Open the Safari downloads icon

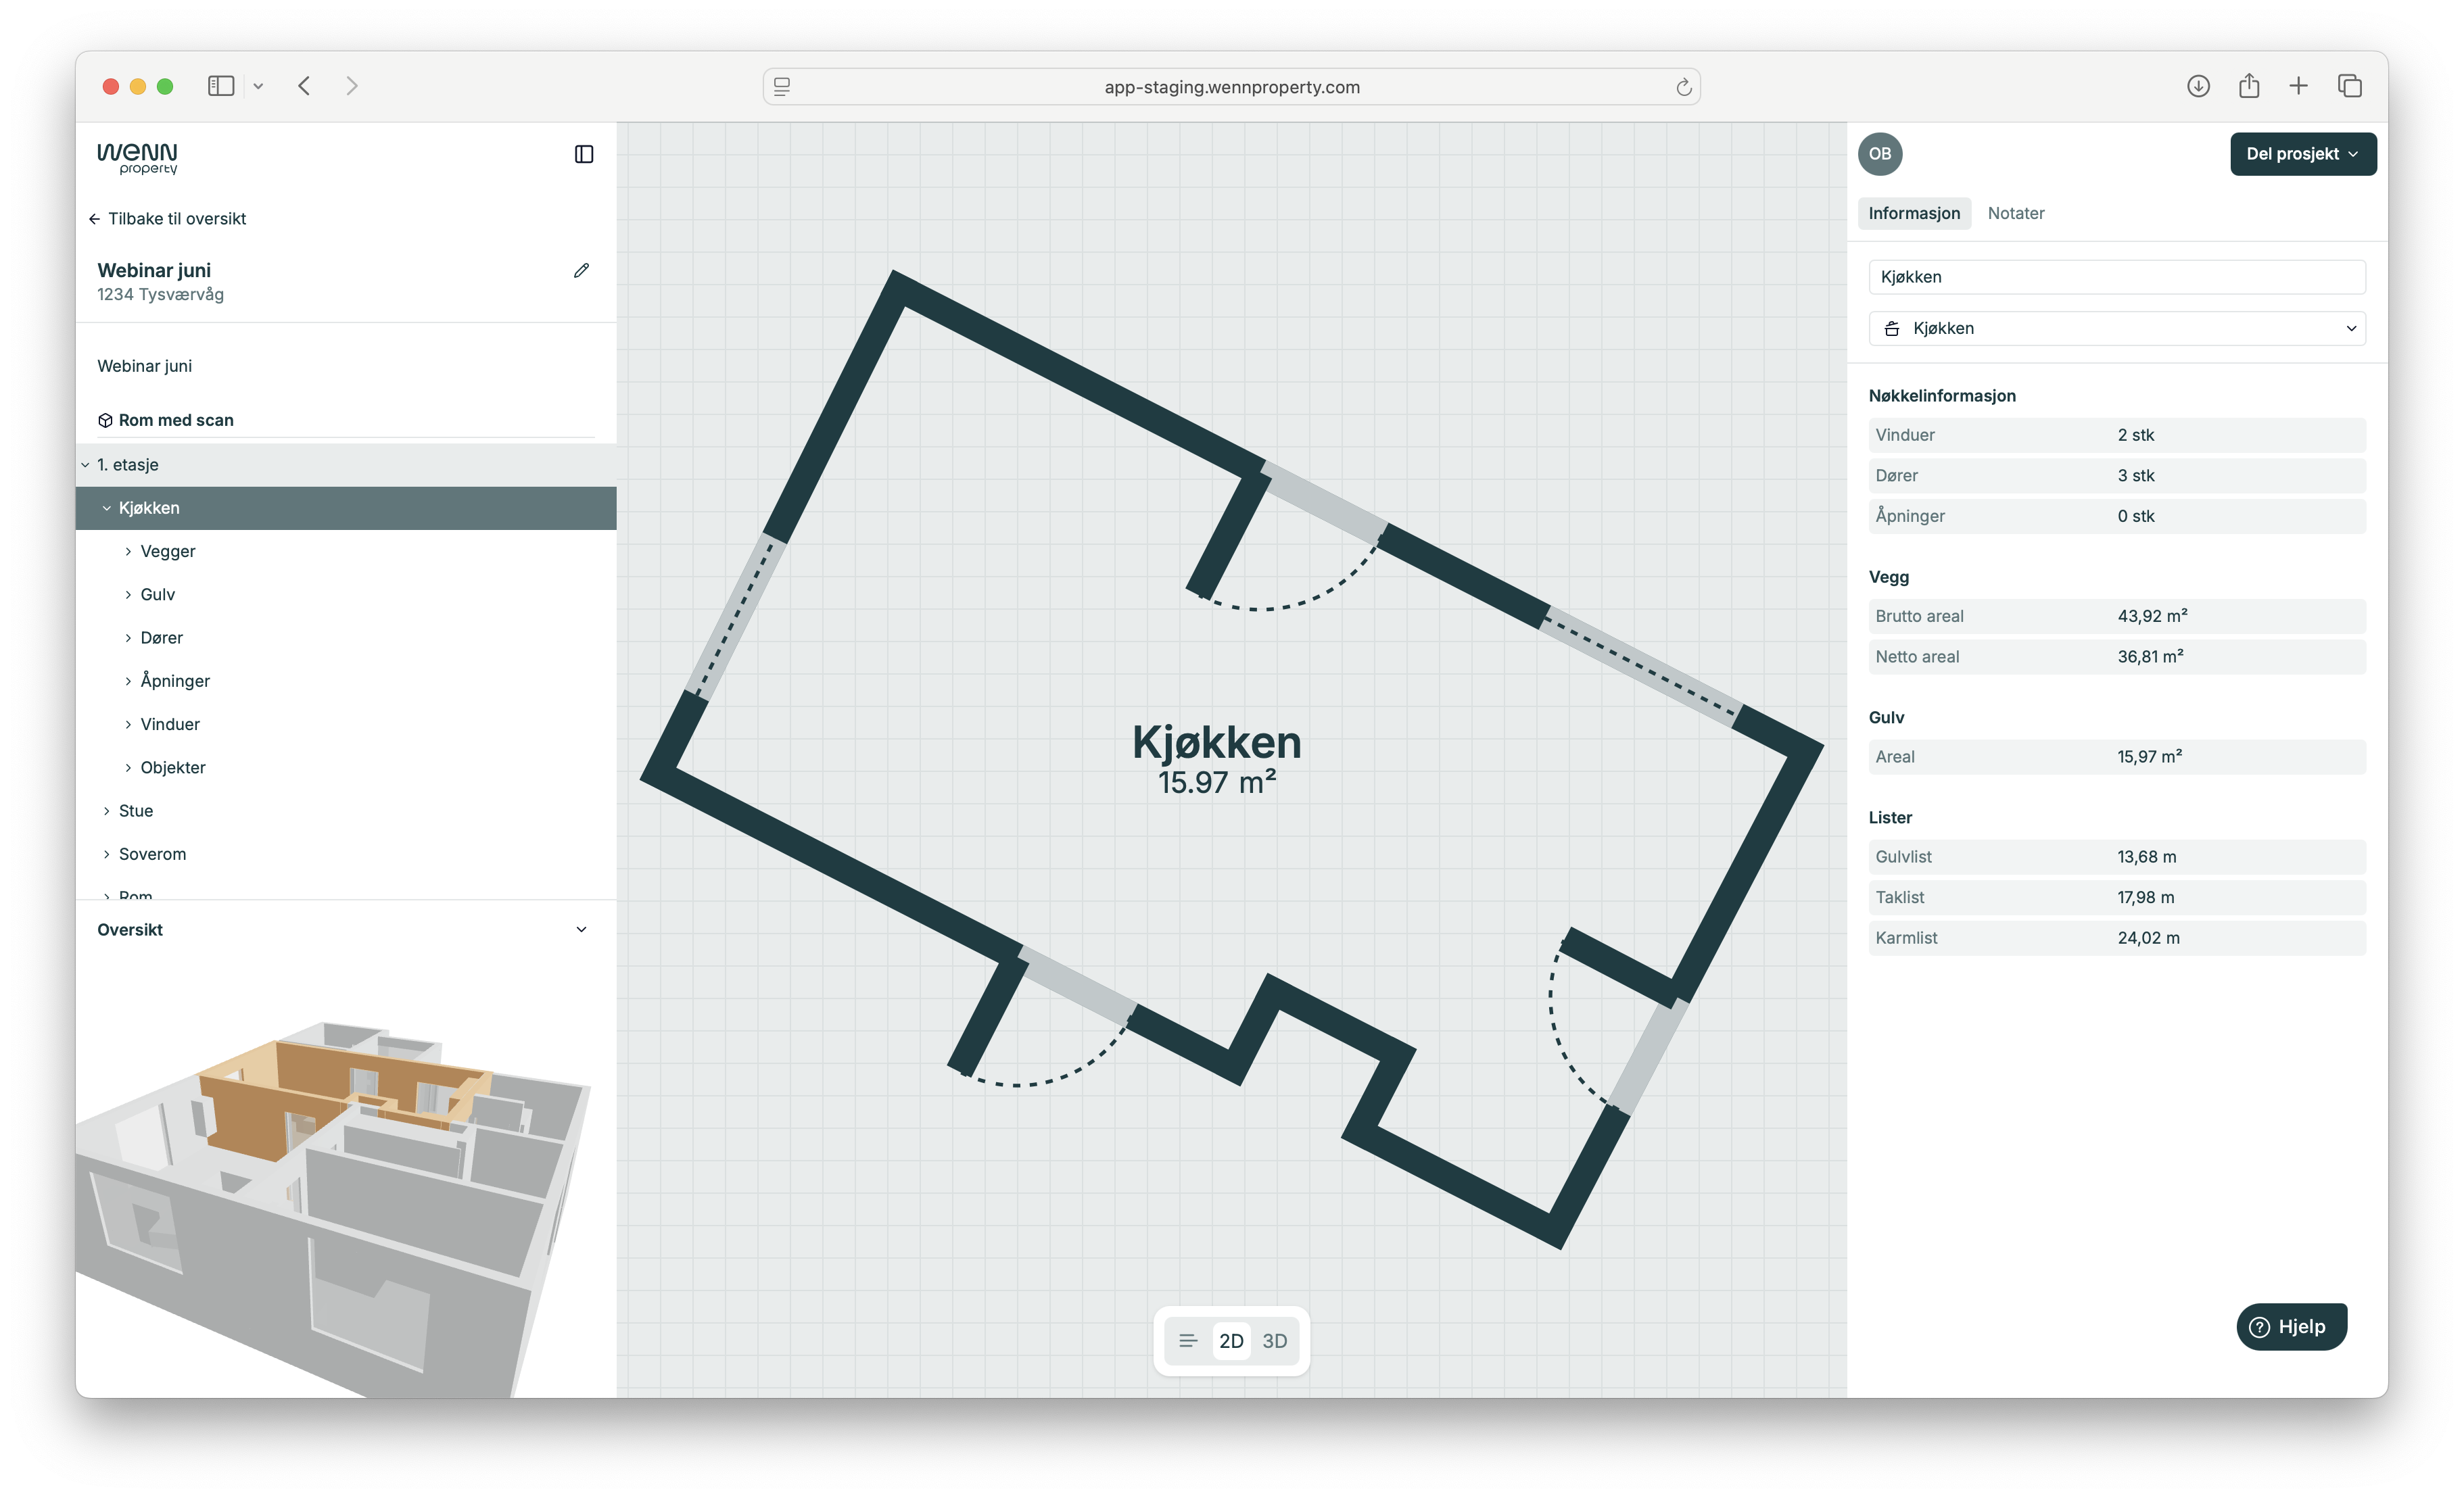tap(2197, 86)
